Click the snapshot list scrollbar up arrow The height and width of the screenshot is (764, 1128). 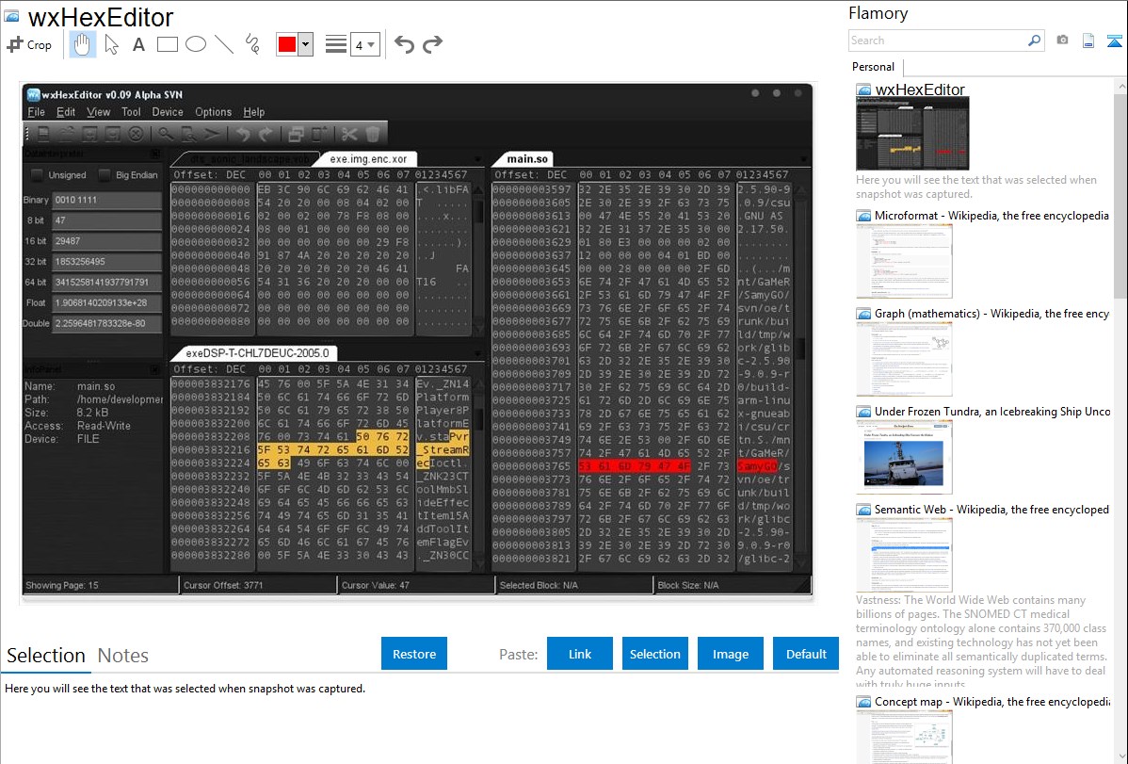tap(1120, 86)
